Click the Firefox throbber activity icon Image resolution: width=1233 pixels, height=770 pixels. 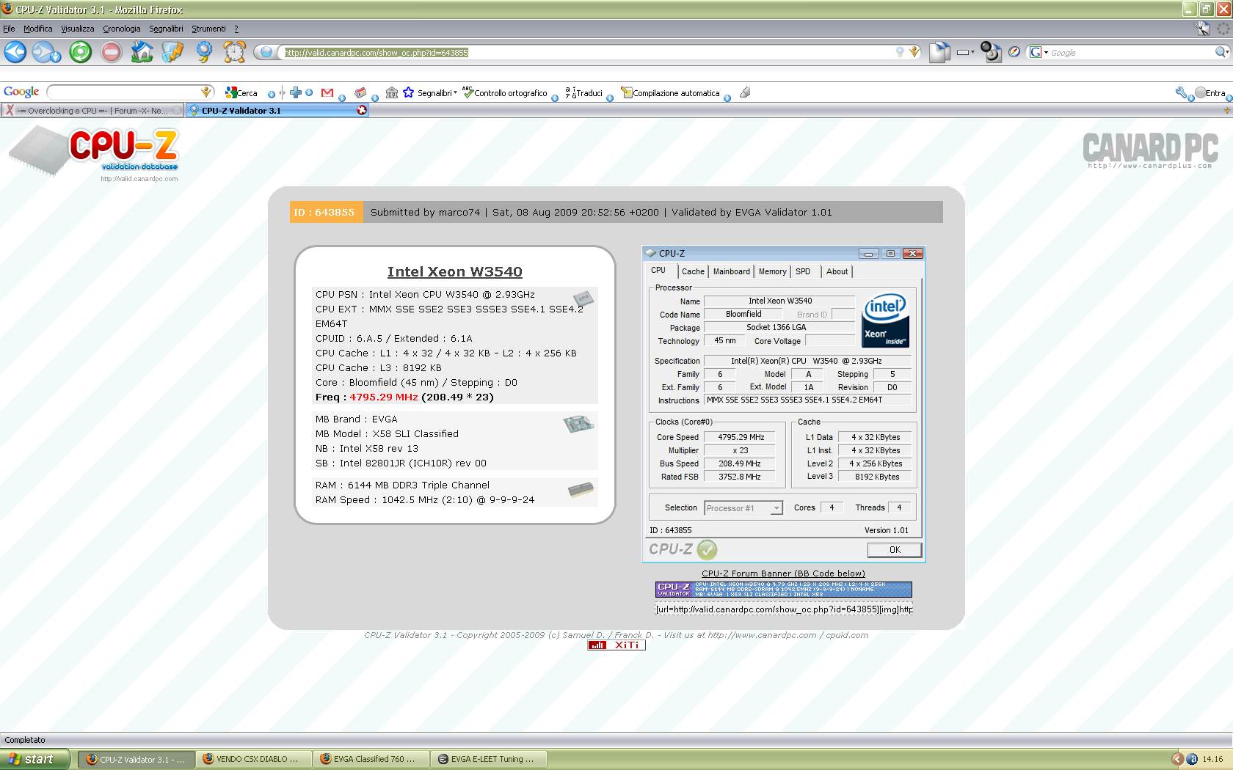pyautogui.click(x=1223, y=29)
